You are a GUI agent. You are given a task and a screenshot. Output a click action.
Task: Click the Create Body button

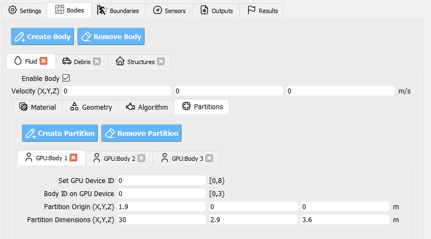[x=42, y=36]
